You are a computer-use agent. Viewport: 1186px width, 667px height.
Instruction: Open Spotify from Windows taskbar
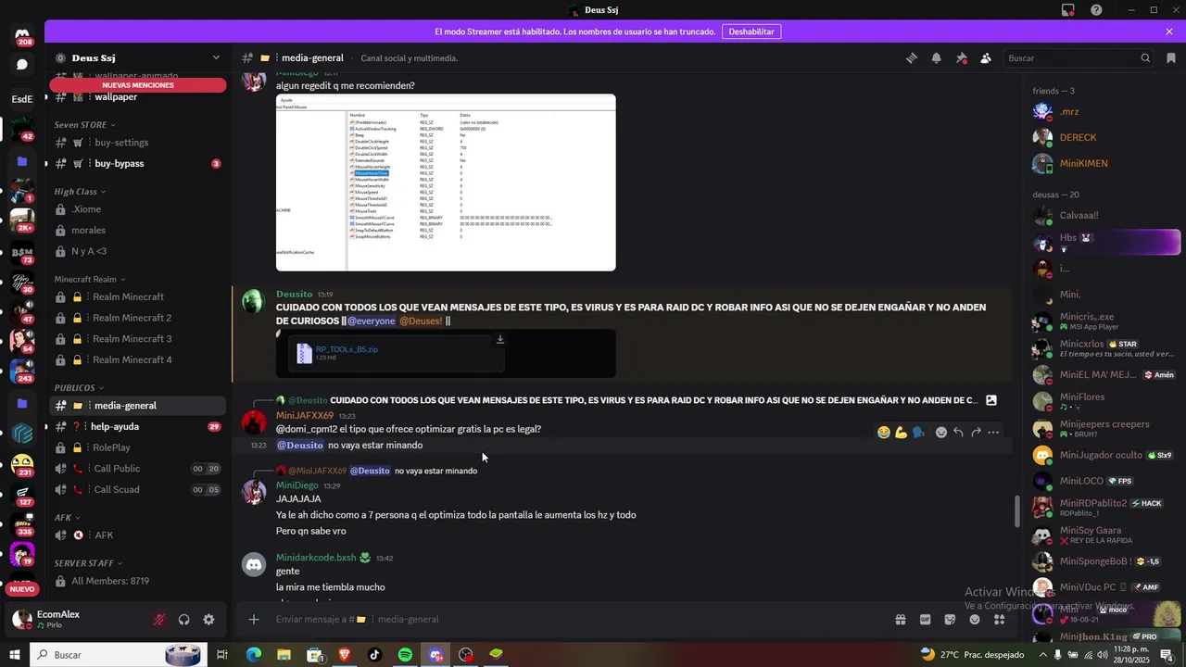pos(405,655)
